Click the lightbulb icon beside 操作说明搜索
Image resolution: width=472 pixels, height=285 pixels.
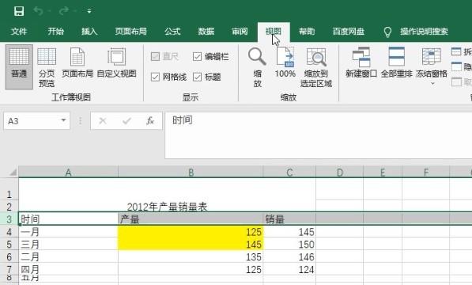pyautogui.click(x=387, y=32)
